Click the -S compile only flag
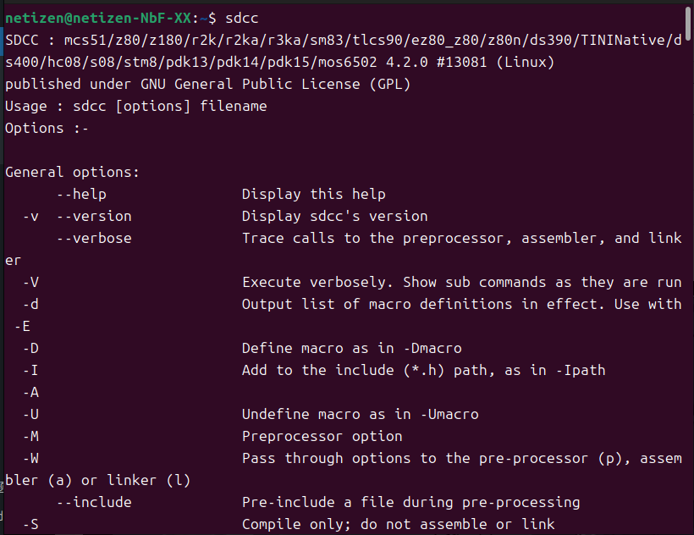Viewport: 694px width, 535px height. click(31, 524)
